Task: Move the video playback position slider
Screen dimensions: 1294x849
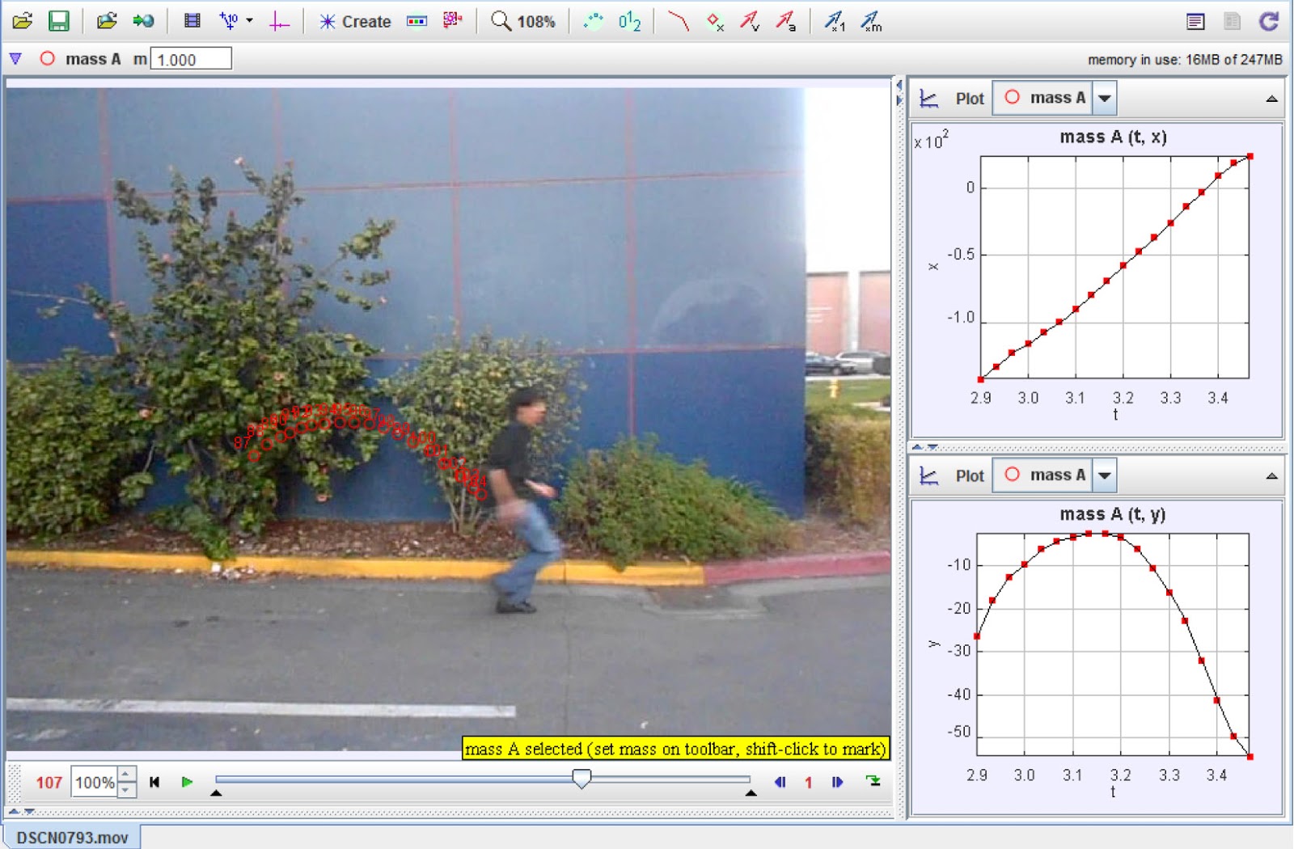Action: pyautogui.click(x=583, y=779)
